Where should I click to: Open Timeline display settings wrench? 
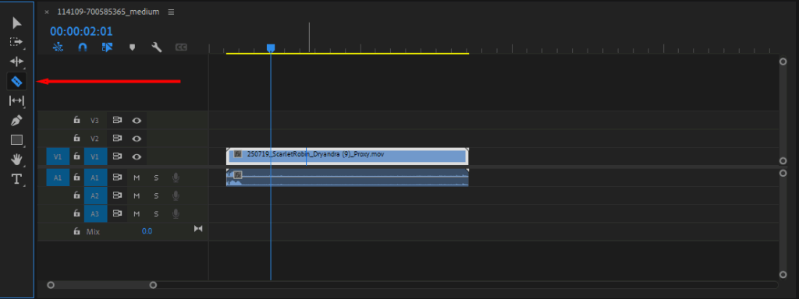[x=156, y=47]
